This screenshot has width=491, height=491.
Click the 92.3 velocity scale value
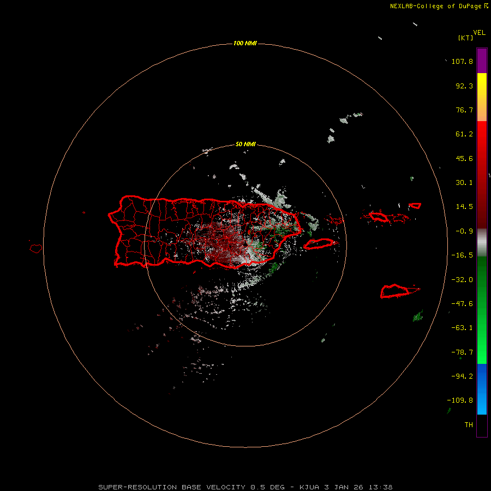(464, 86)
